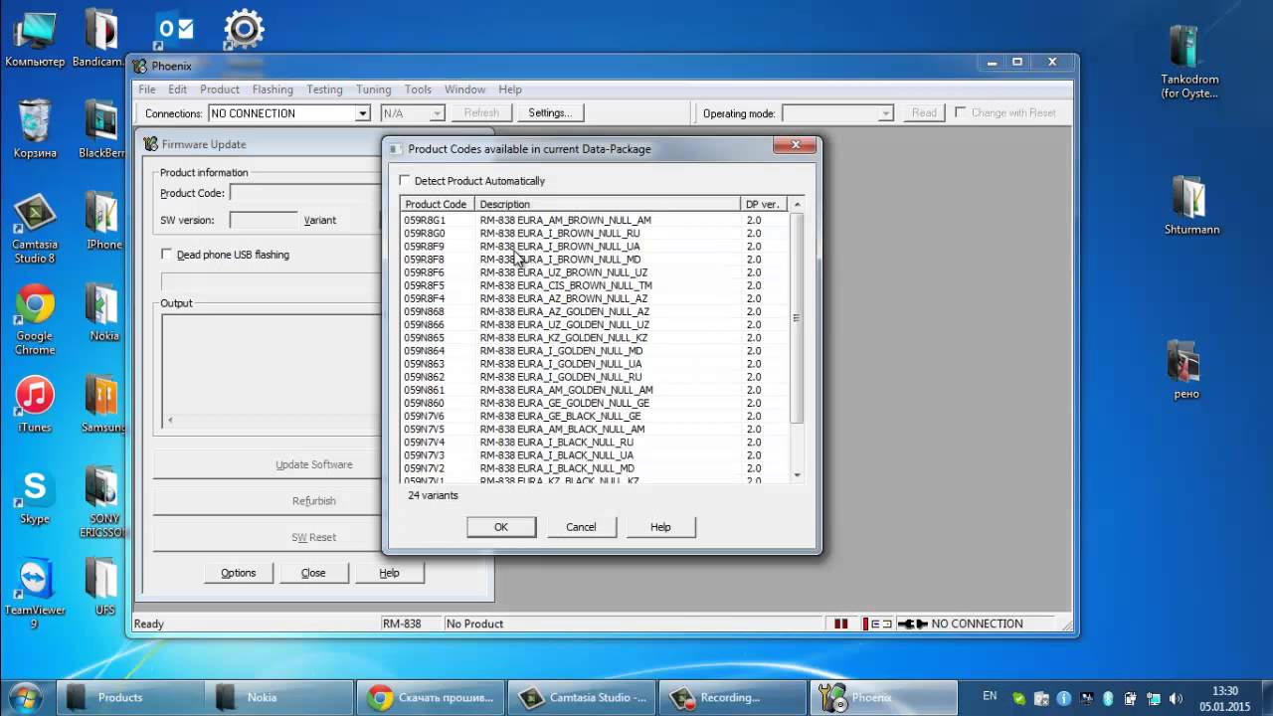Sort by Product Code column header
The width and height of the screenshot is (1273, 716).
click(x=438, y=204)
